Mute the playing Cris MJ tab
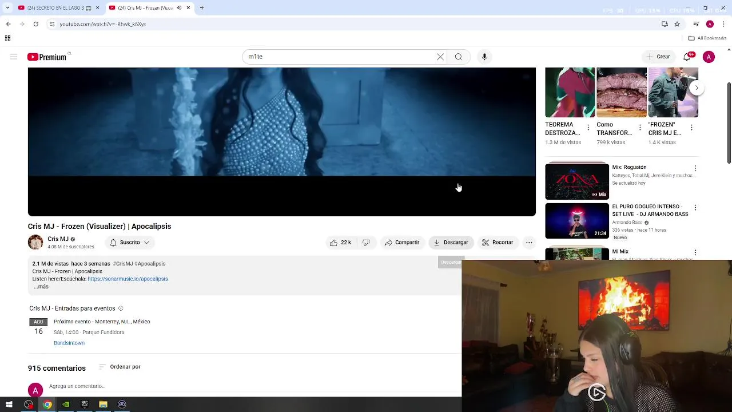Viewport: 732px width, 412px height. pos(179,8)
